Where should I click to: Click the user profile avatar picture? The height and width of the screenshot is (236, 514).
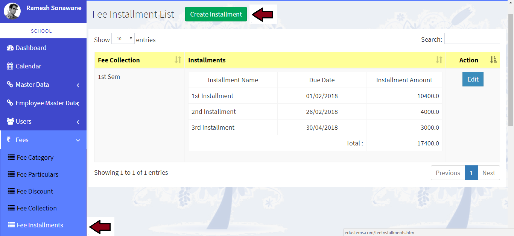[x=12, y=11]
